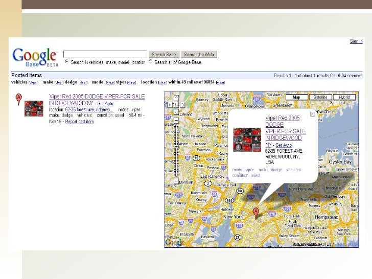The image size is (372, 279).
Task: Click the 'Hoboken' label on map
Action: (x=227, y=210)
